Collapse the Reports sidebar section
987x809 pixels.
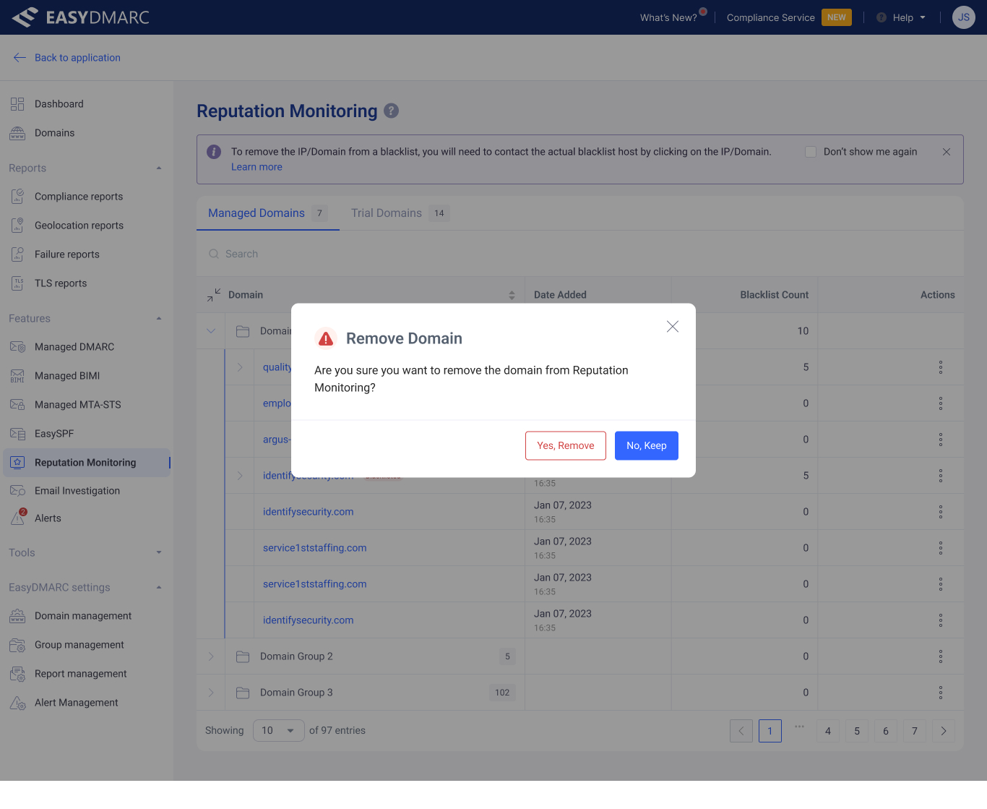coord(159,168)
